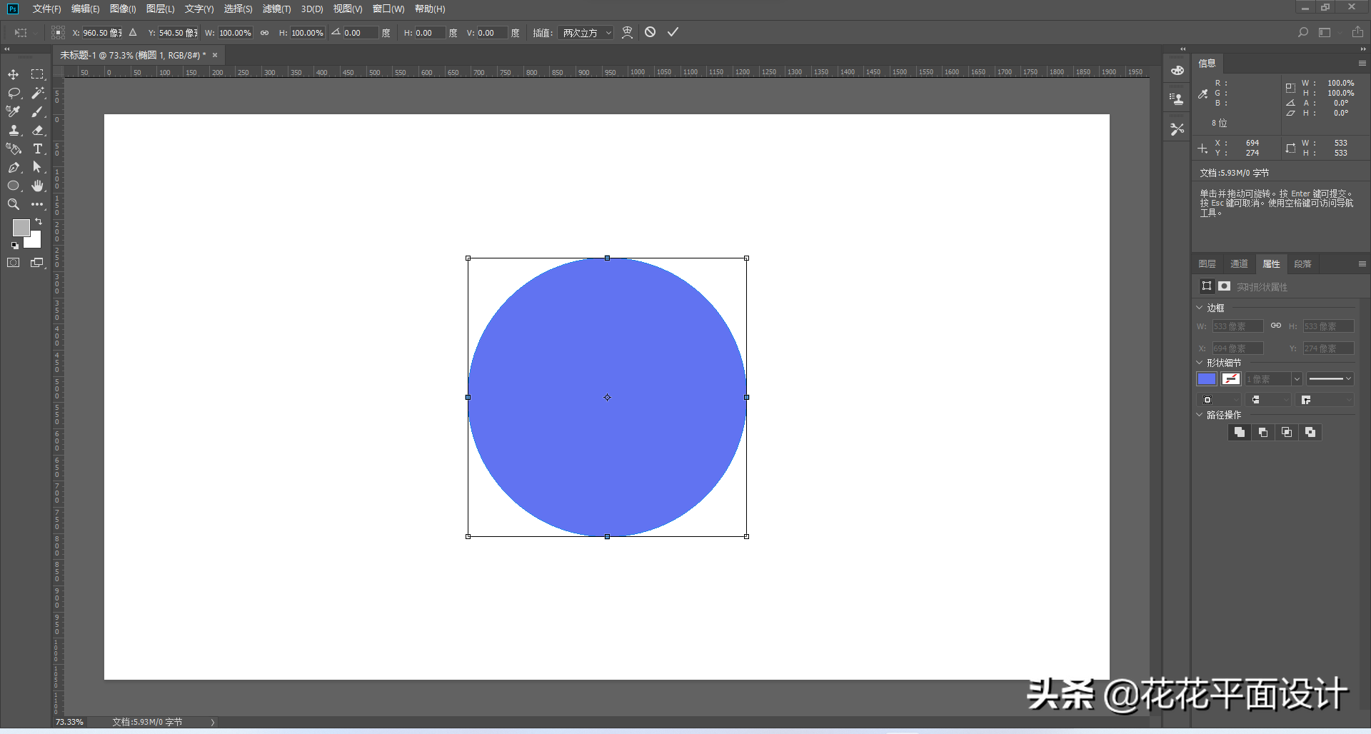The image size is (1371, 734).
Task: Select the Ellipse shape tool
Action: 14,186
